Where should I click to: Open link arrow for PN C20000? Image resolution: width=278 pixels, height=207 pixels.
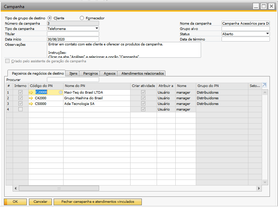(31, 92)
